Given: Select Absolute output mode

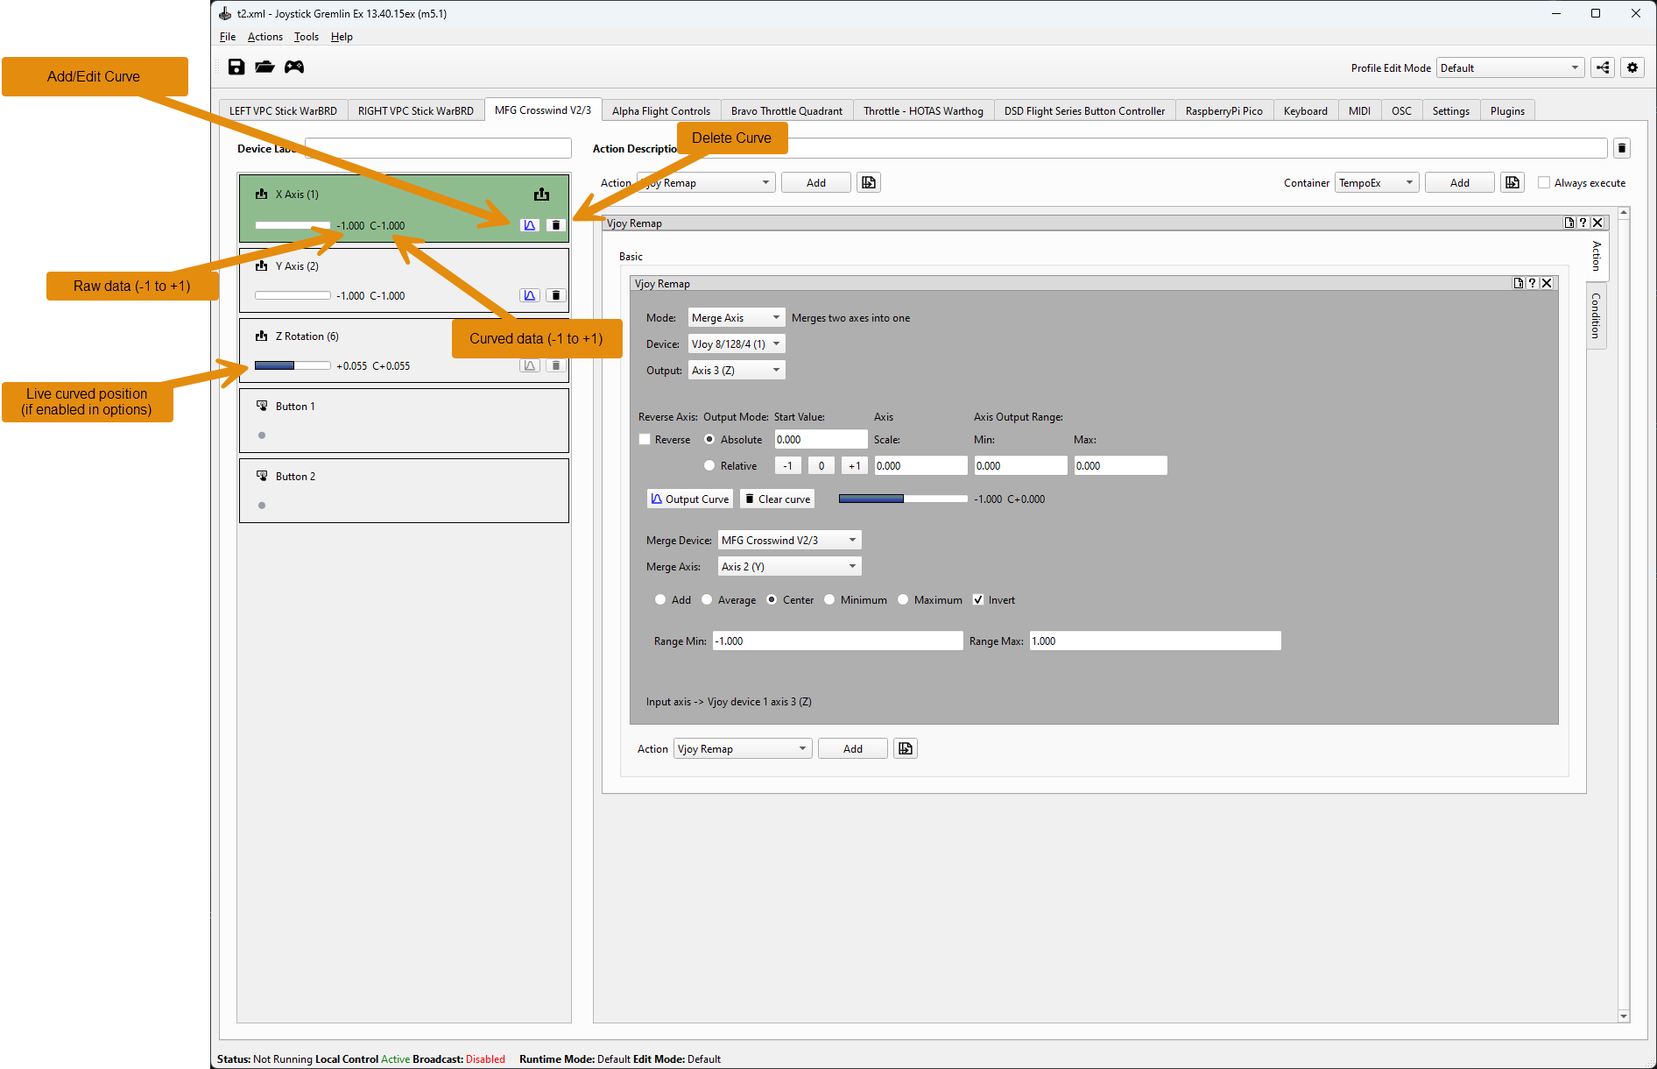Looking at the screenshot, I should [x=709, y=439].
